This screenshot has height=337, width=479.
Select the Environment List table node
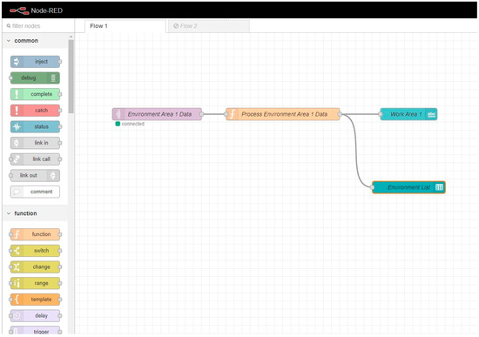408,187
